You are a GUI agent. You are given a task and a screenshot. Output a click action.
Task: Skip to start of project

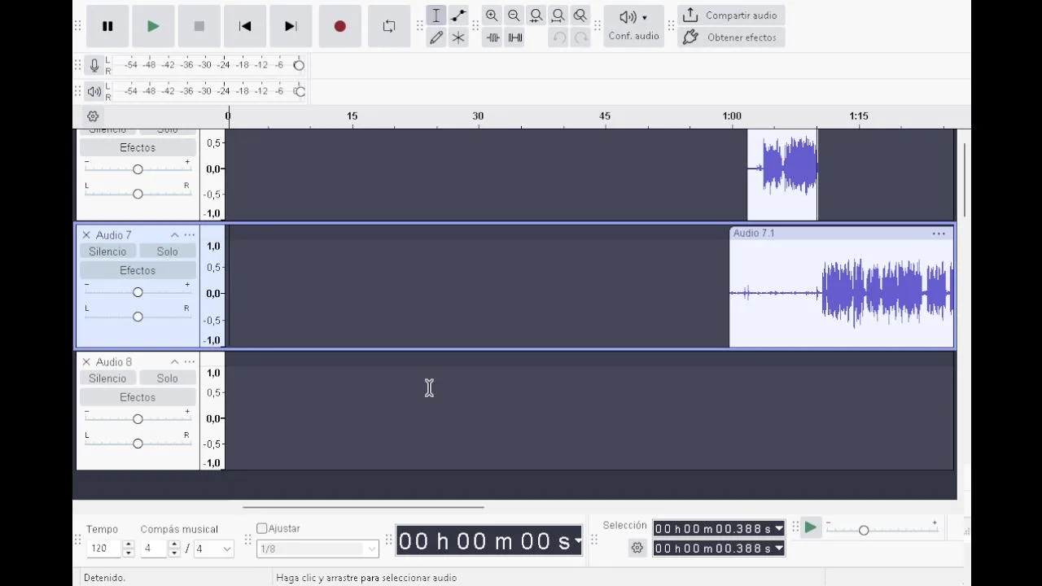(244, 26)
